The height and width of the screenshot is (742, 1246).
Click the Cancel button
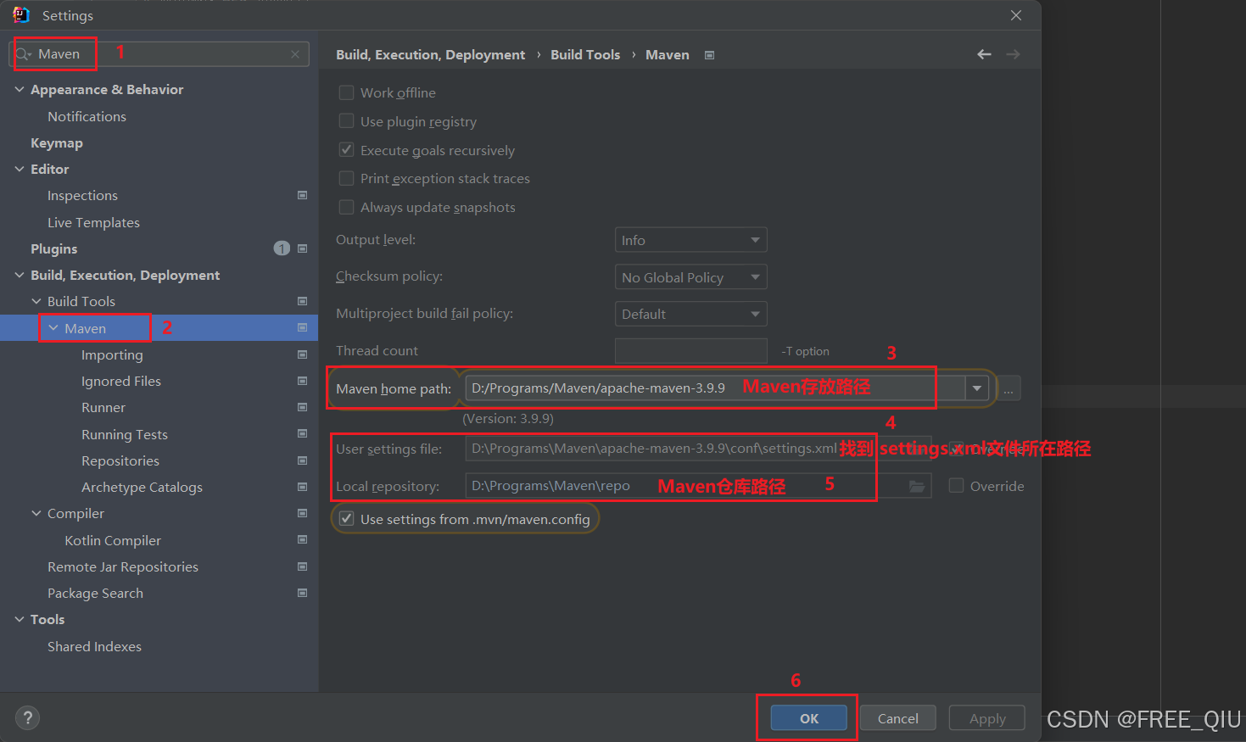(x=897, y=718)
